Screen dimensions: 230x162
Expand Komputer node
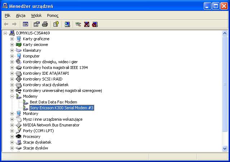(12, 56)
